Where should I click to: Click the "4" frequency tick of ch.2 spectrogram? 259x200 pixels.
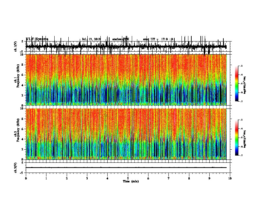pyautogui.click(x=23, y=139)
